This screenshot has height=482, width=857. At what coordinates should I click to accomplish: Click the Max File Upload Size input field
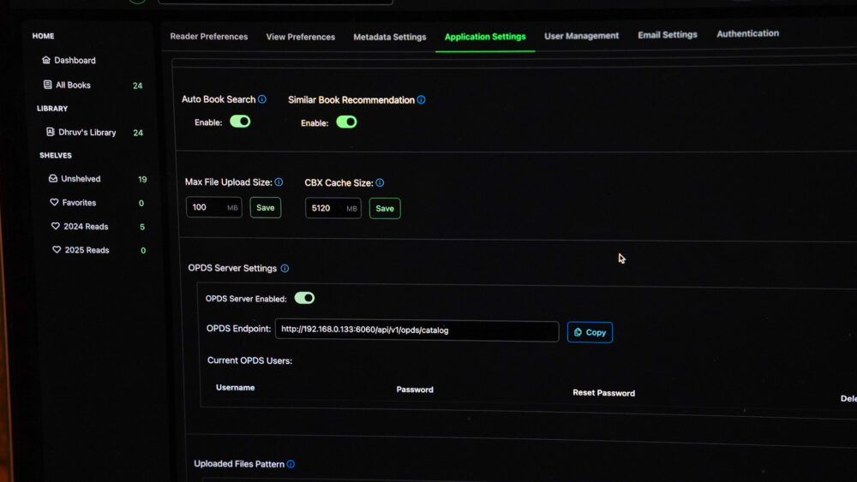point(206,208)
